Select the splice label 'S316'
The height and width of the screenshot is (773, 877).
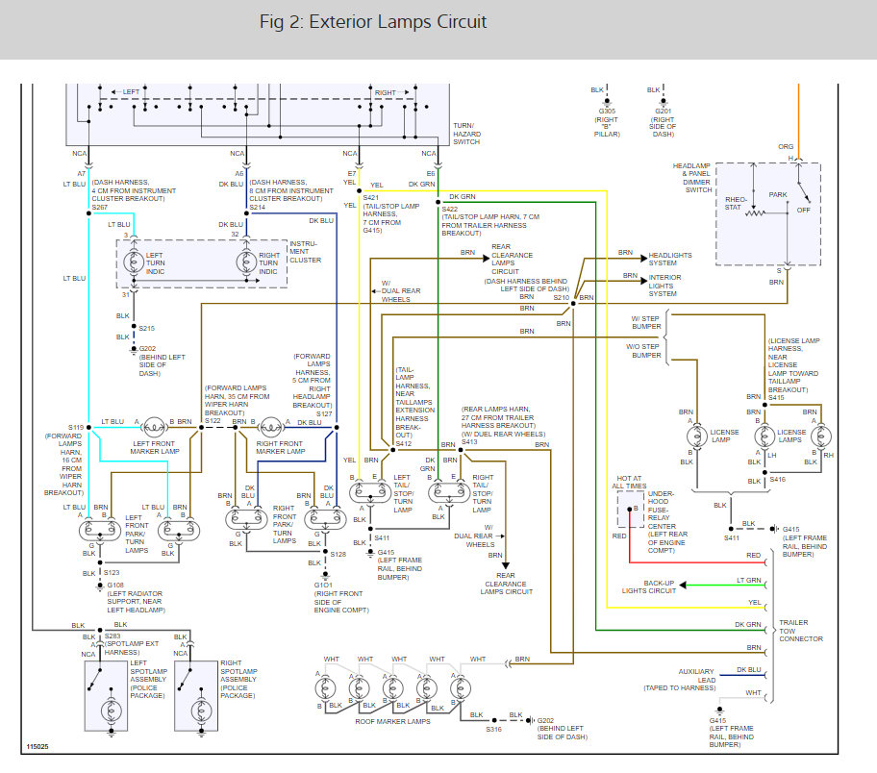tap(494, 730)
